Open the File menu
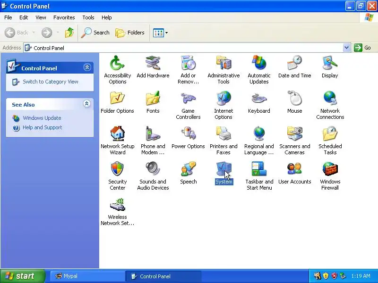The image size is (378, 283). click(8, 17)
